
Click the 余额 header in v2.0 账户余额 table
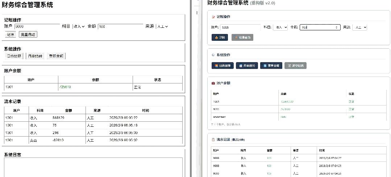283,94
